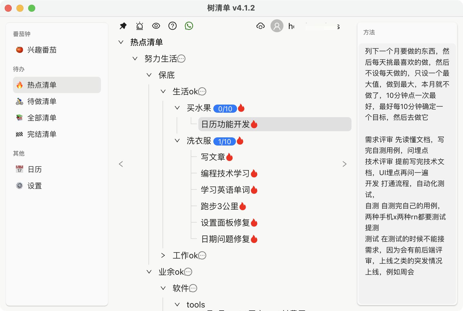Select the 编程技术学习 tree item
This screenshot has height=311, width=463.
[225, 173]
